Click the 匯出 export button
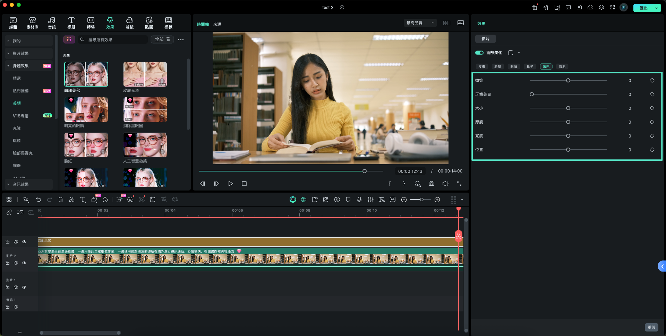666x336 pixels. pyautogui.click(x=643, y=8)
